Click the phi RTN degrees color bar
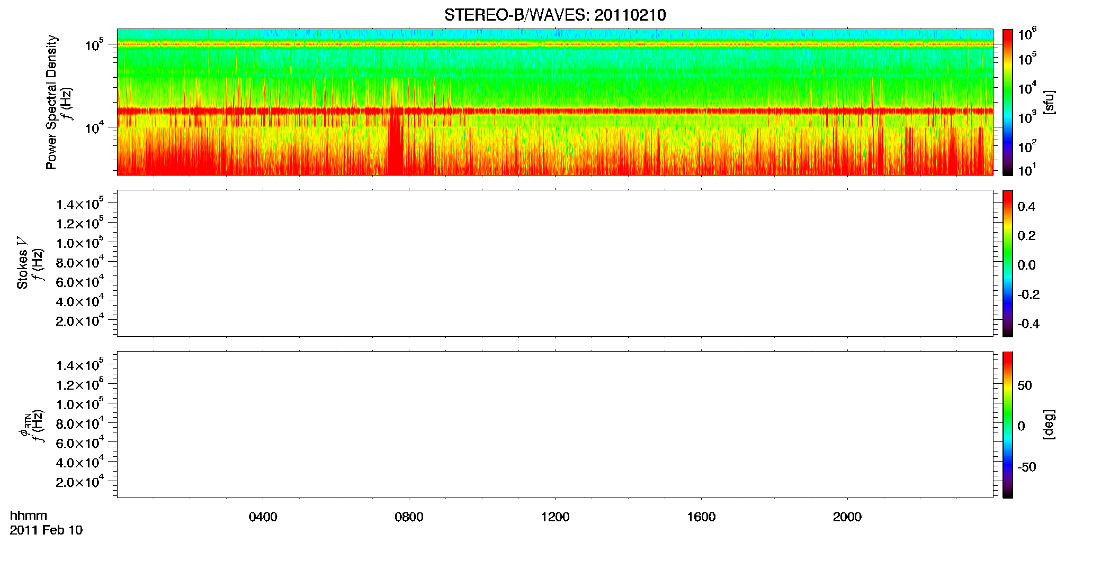This screenshot has height=571, width=1110. [x=1008, y=425]
